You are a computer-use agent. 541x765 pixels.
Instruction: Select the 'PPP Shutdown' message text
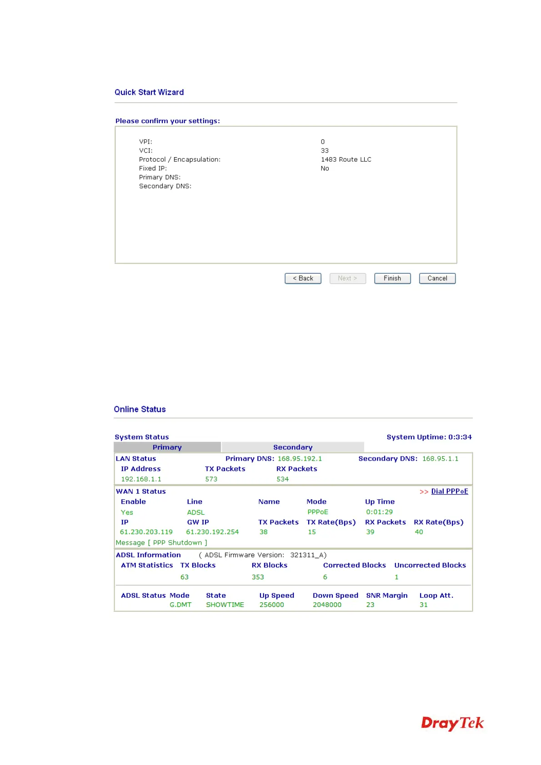point(177,542)
